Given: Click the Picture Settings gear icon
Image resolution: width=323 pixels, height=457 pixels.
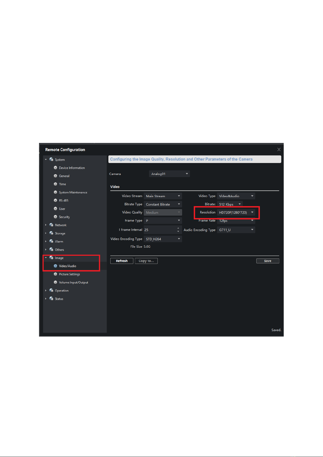Looking at the screenshot, I should [55, 274].
